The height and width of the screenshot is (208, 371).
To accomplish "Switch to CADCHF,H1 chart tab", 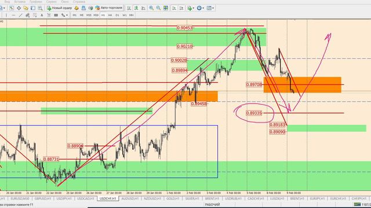I will 256,199.
